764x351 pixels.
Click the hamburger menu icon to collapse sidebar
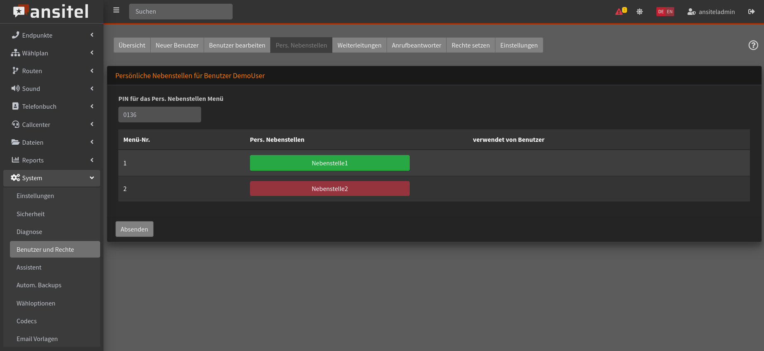tap(116, 10)
